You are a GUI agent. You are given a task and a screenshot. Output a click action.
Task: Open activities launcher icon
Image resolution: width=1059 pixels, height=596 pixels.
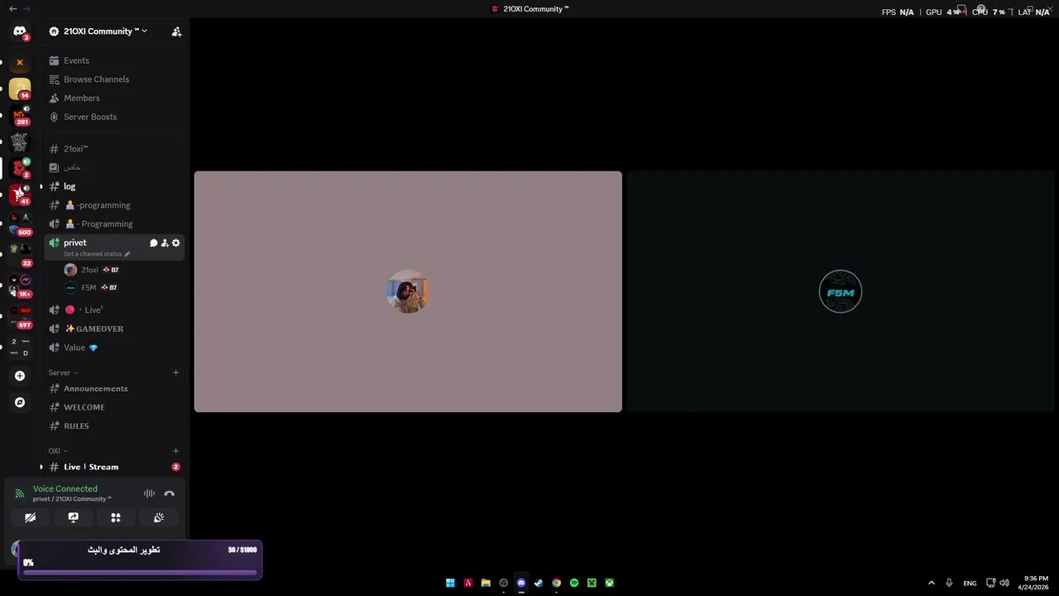click(x=116, y=517)
